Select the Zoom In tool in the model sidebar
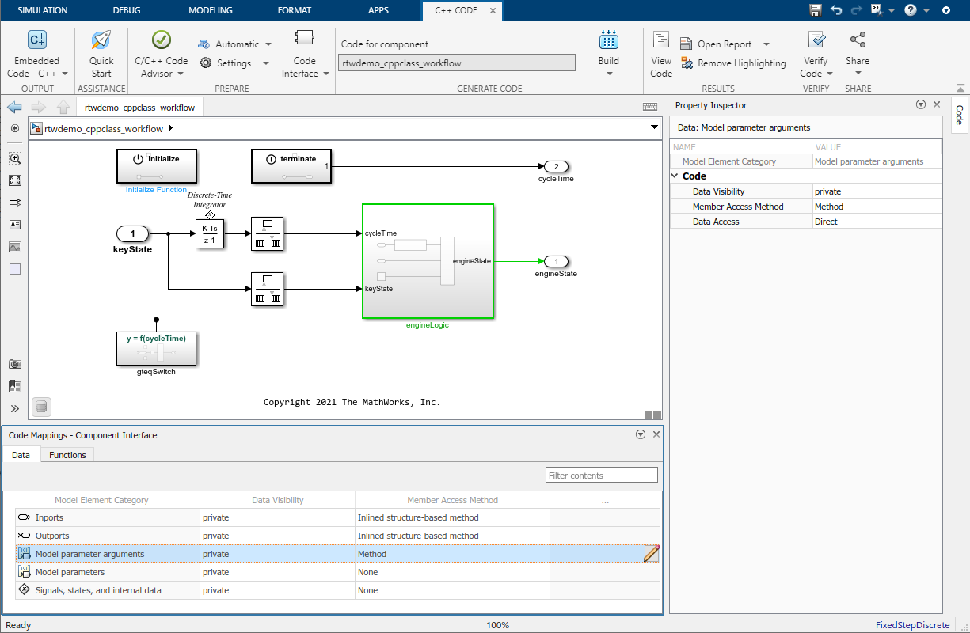 [14, 157]
